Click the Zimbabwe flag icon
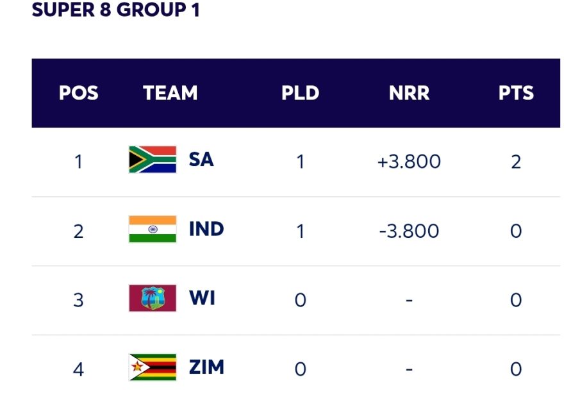Screen dimensions: 580x393 point(153,367)
